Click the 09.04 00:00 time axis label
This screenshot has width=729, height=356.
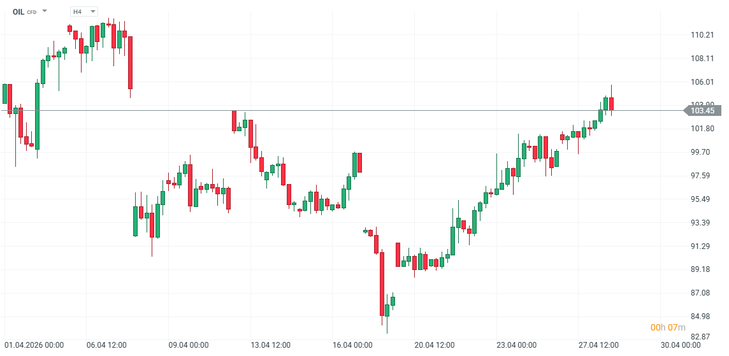(188, 345)
